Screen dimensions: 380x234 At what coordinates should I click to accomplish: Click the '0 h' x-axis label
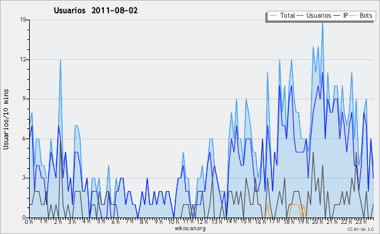[x=29, y=221]
